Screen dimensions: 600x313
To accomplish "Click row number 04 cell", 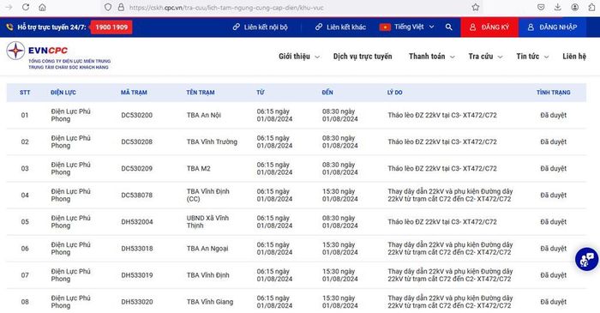I will 25,196.
